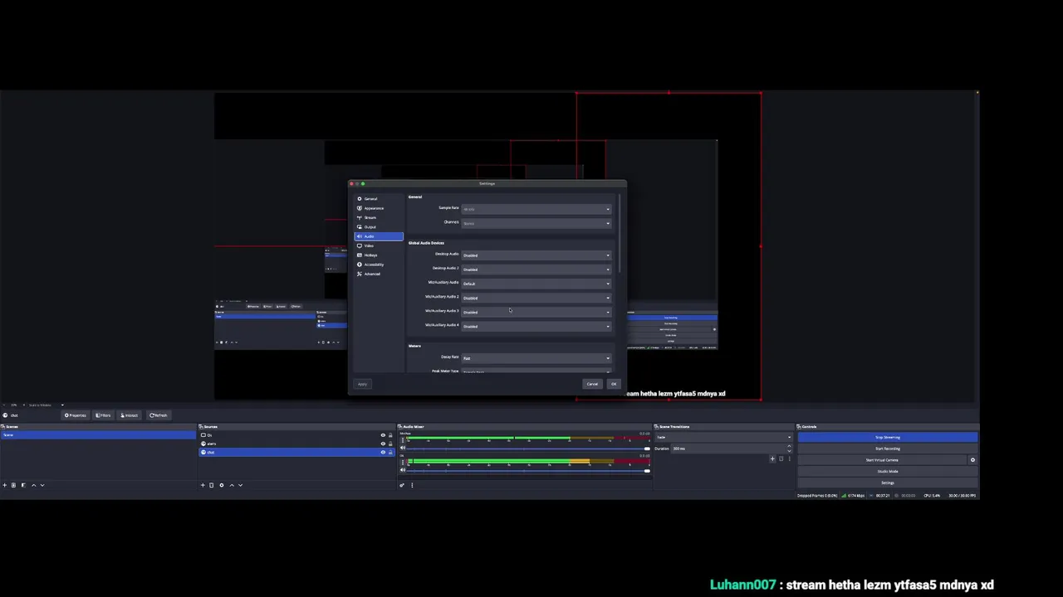Open options dots for the lower mixer channel
Image resolution: width=1063 pixels, height=597 pixels.
[x=403, y=462]
